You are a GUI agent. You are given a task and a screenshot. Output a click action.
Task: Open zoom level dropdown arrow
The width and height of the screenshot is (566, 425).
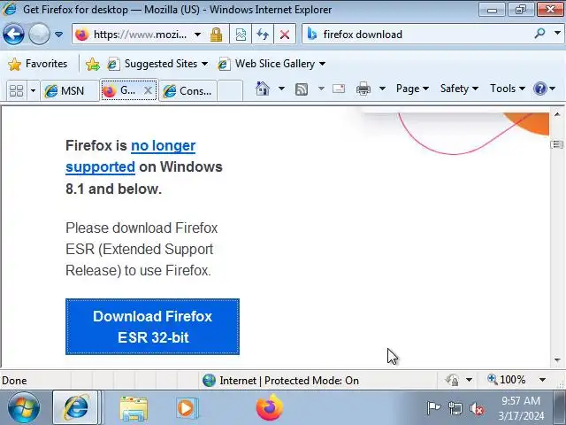pyautogui.click(x=542, y=380)
